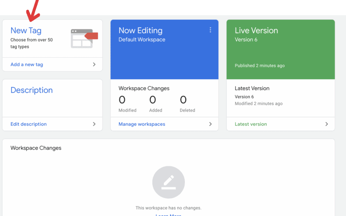Open Manage workspaces link
346x216 pixels.
pos(142,124)
